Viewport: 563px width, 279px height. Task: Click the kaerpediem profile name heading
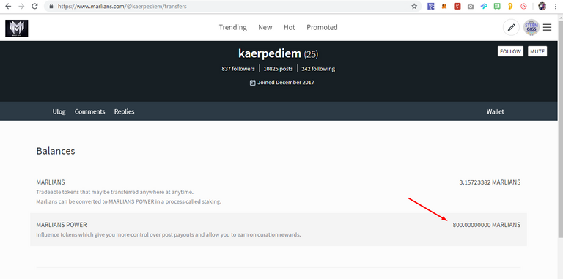(x=269, y=53)
